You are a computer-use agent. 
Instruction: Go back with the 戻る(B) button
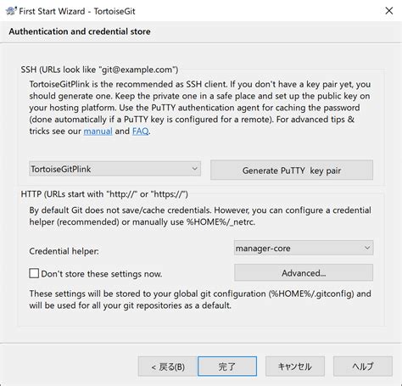pos(168,366)
